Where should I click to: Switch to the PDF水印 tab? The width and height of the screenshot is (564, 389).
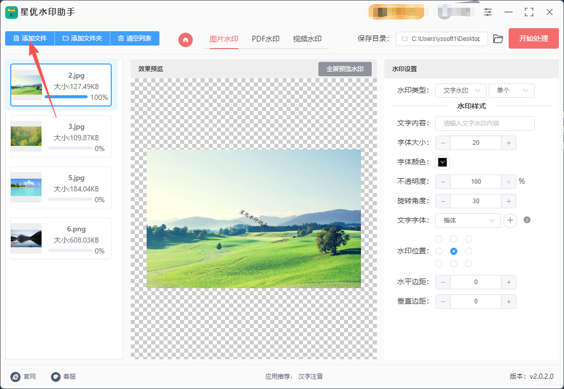[266, 39]
